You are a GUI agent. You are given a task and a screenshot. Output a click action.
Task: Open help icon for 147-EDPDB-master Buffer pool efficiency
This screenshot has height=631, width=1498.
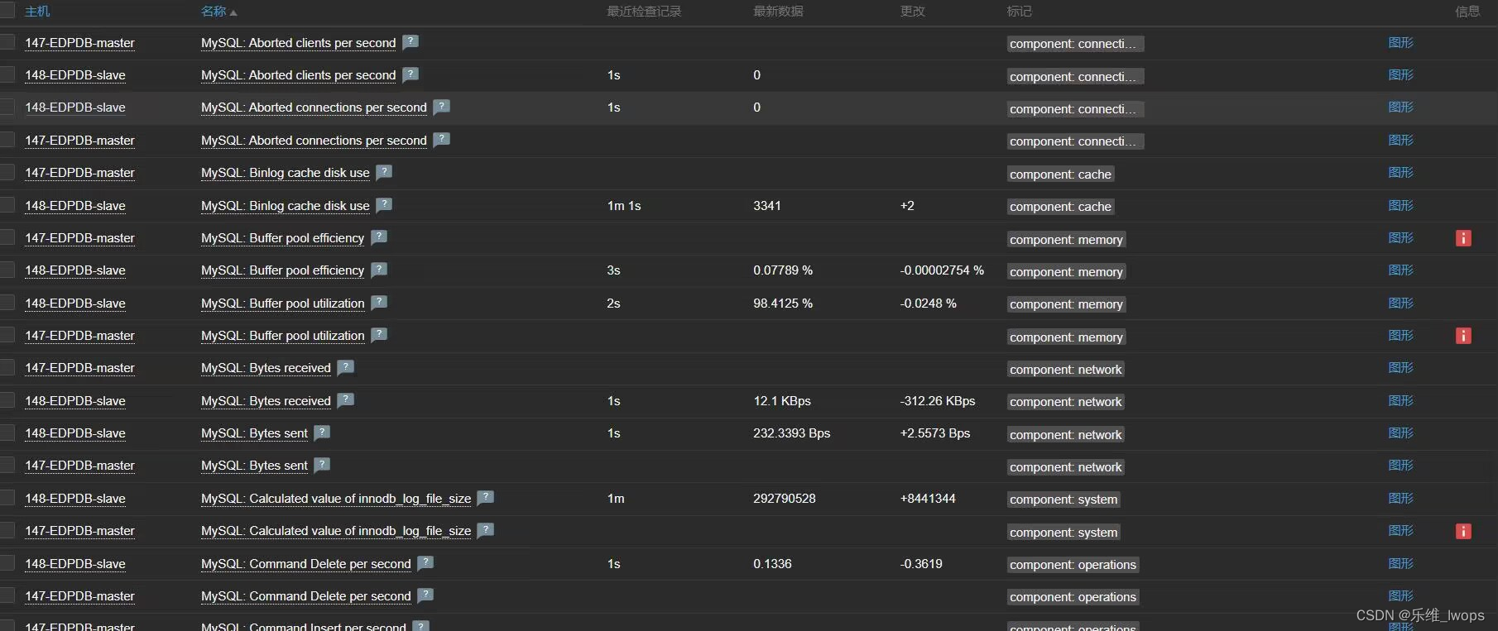379,237
